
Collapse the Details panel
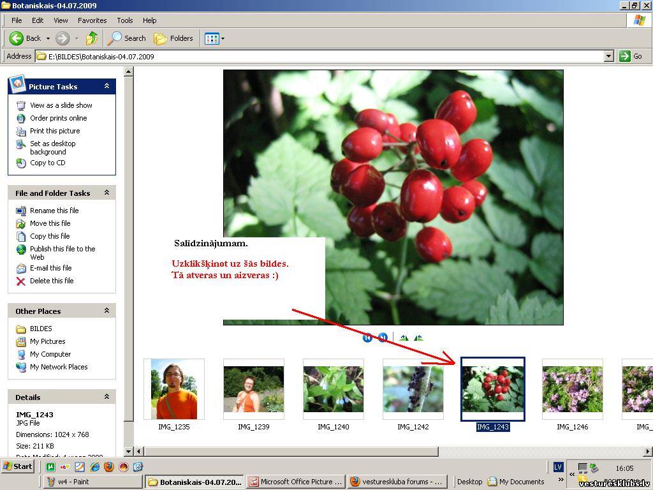click(106, 397)
